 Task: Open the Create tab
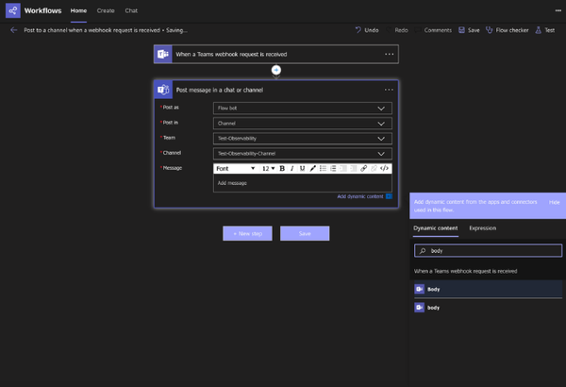pos(106,10)
